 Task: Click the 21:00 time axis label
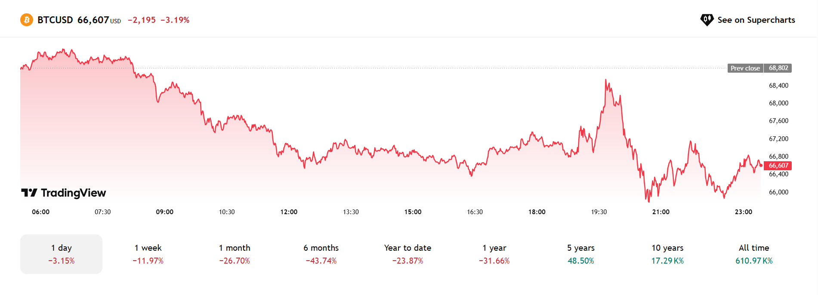pos(661,212)
